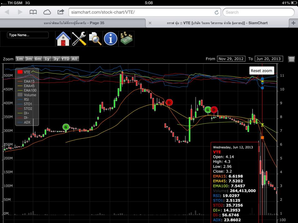Reload the page with the refresh icon
298x223 pixels.
click(216, 12)
